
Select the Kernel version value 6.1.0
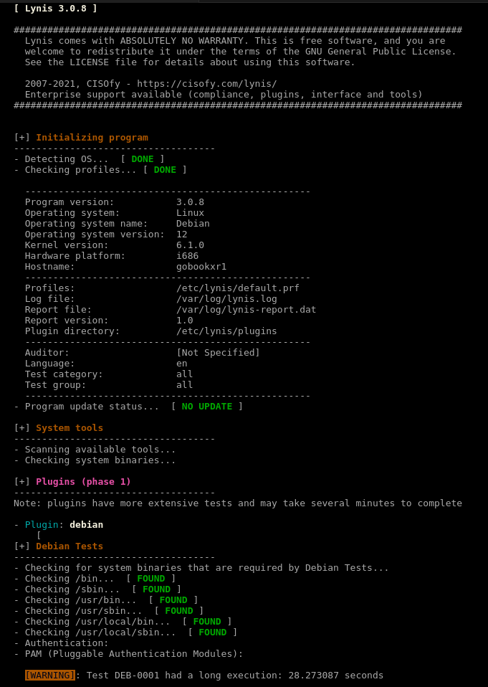190,245
